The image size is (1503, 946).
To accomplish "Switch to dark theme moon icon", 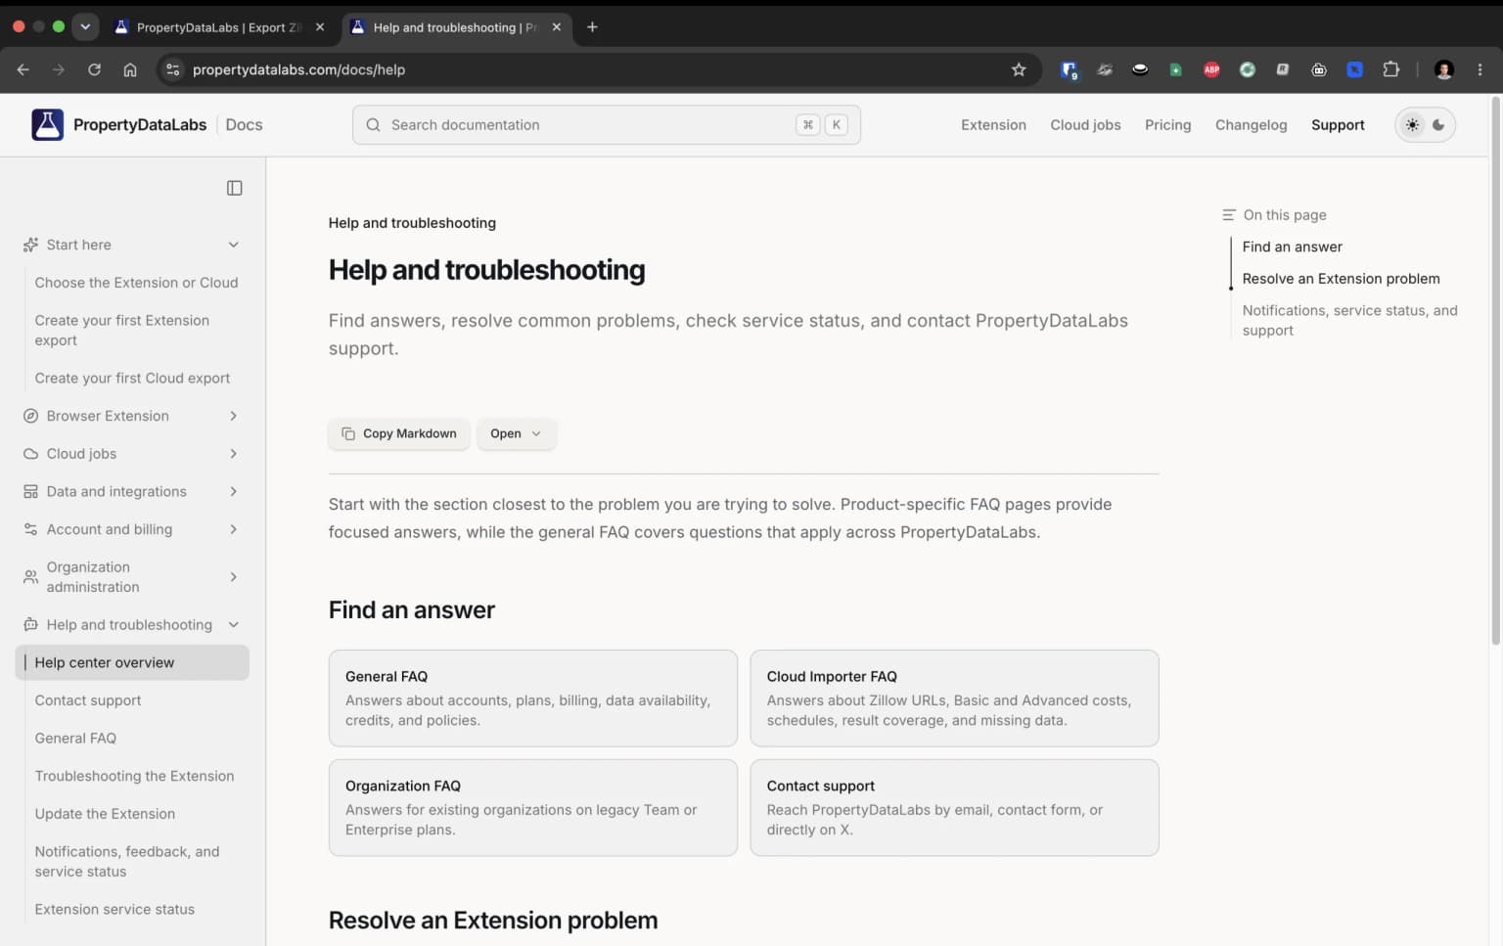I will coord(1438,125).
